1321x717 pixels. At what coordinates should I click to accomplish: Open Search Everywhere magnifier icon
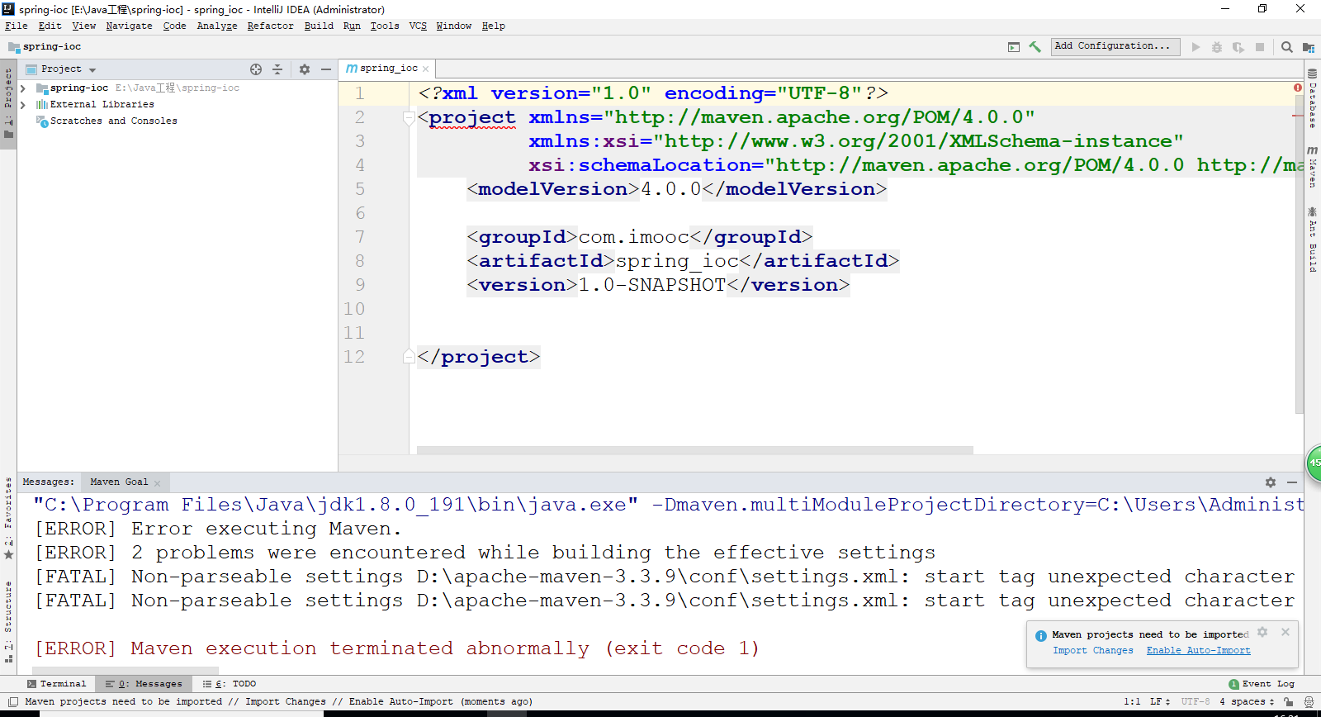[1286, 47]
